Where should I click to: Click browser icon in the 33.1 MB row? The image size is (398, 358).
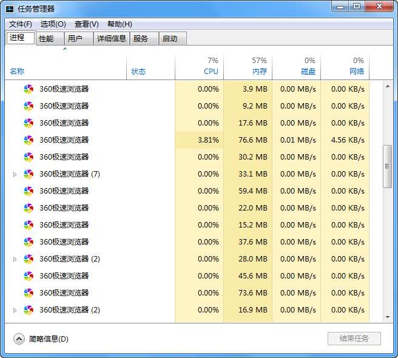tap(29, 174)
